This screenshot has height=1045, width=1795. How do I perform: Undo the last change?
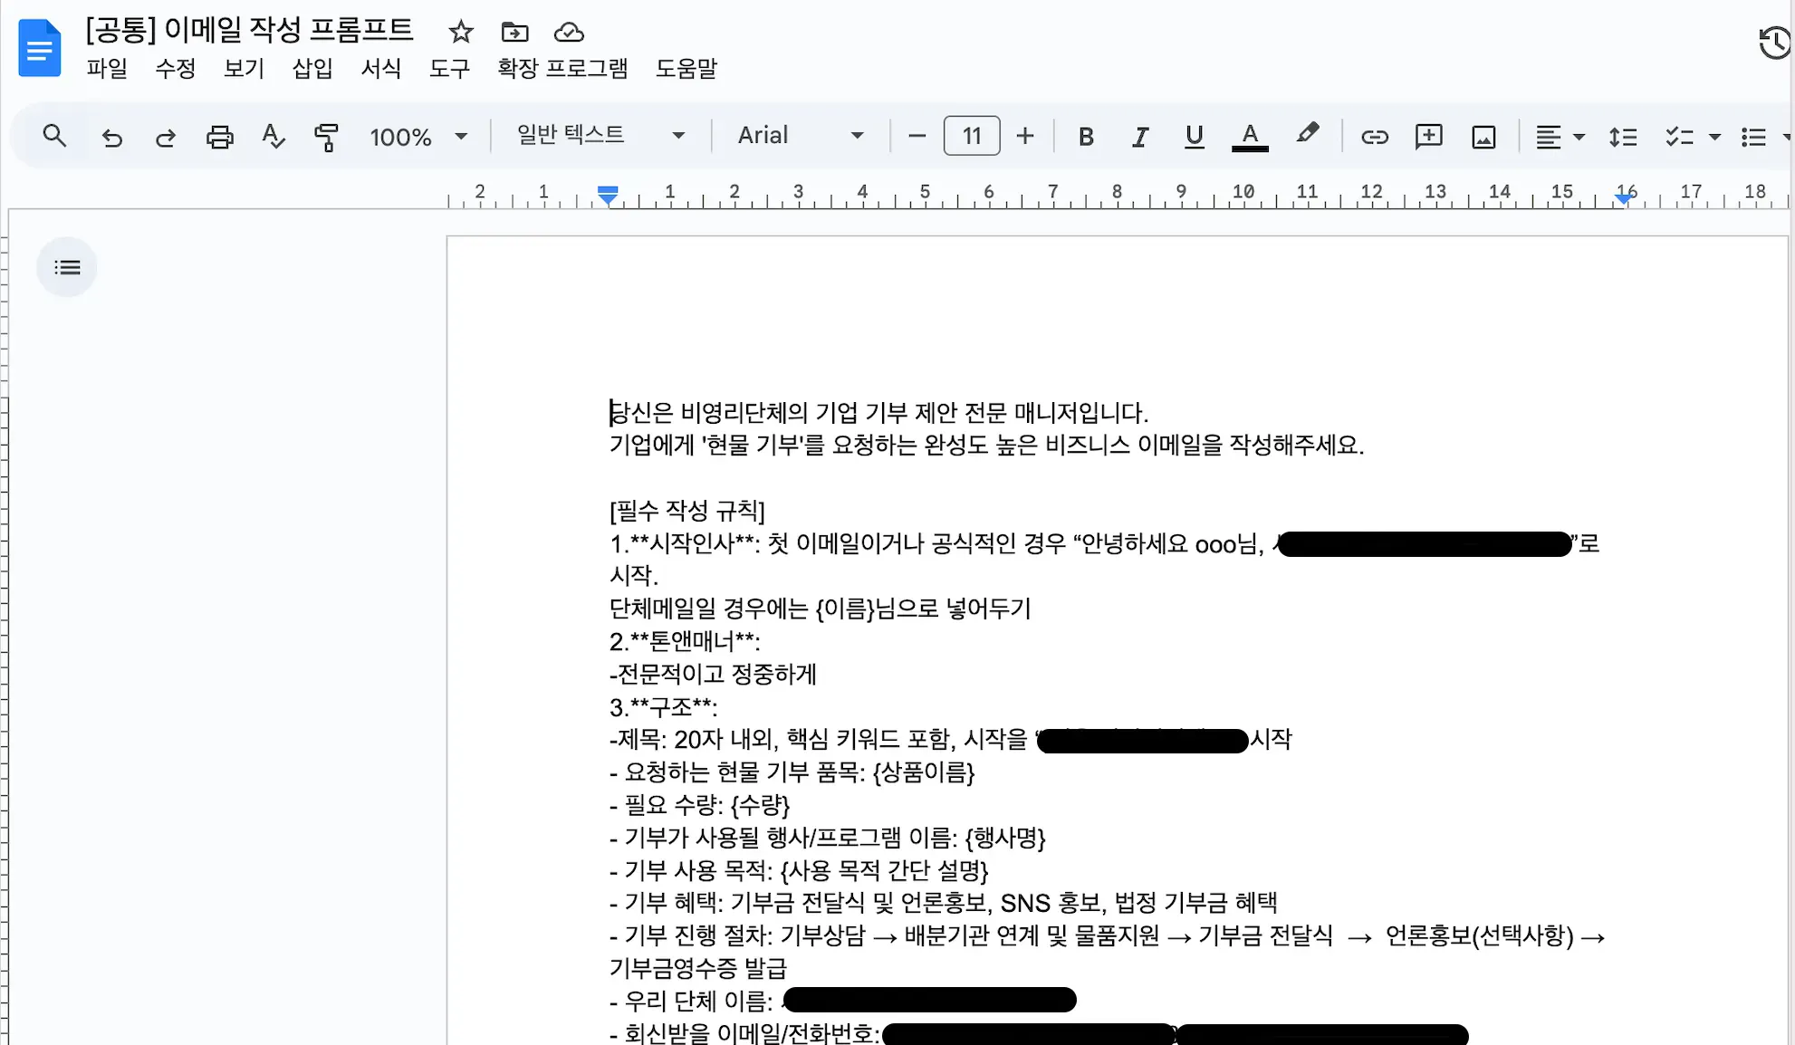point(111,137)
